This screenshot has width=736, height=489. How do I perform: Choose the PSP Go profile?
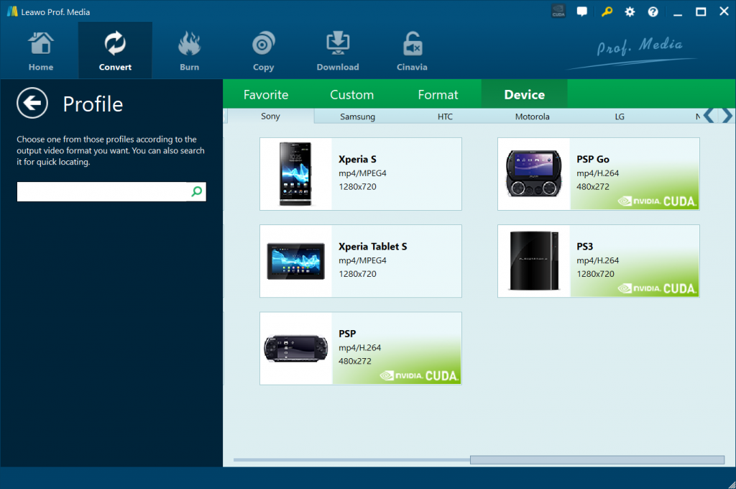[599, 174]
